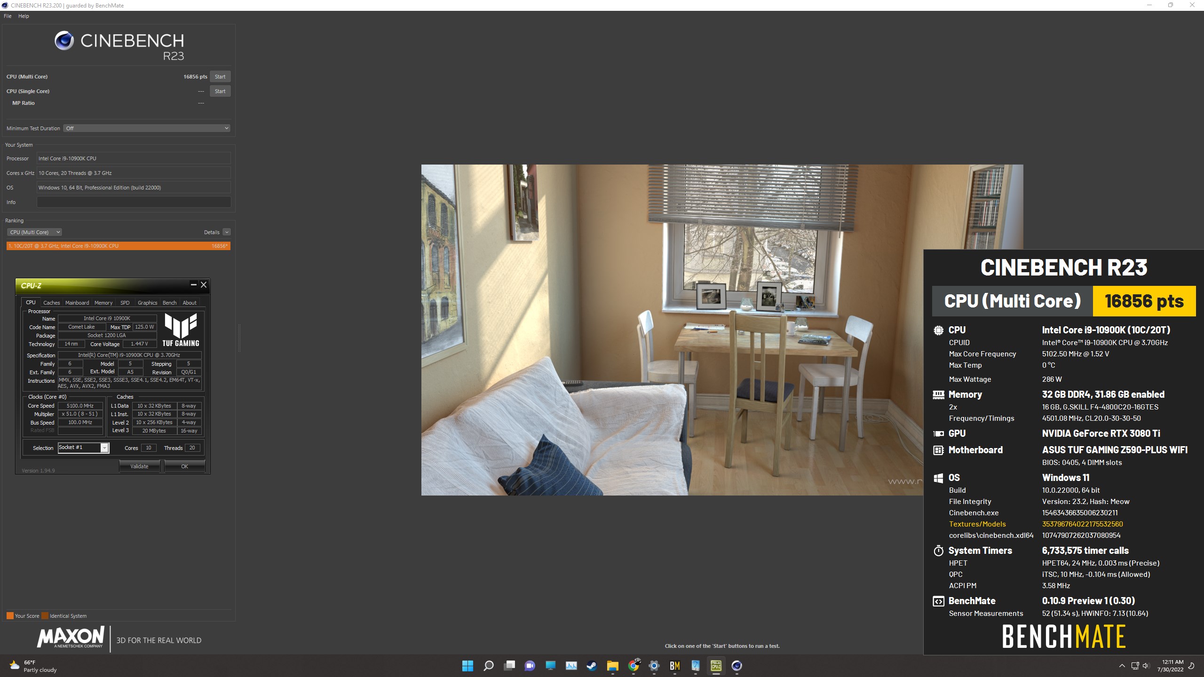Image resolution: width=1204 pixels, height=677 pixels.
Task: Open the Windows Start menu
Action: click(467, 666)
